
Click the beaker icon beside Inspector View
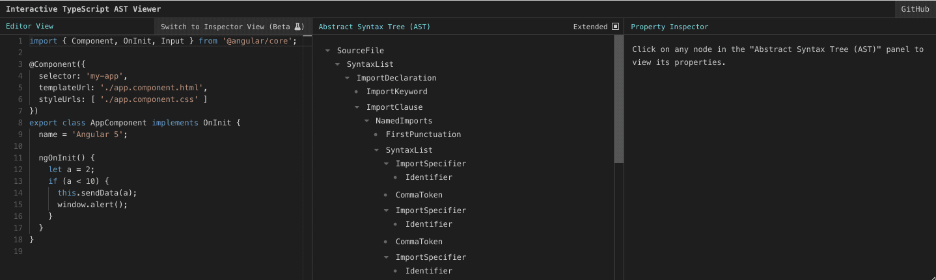pyautogui.click(x=298, y=27)
